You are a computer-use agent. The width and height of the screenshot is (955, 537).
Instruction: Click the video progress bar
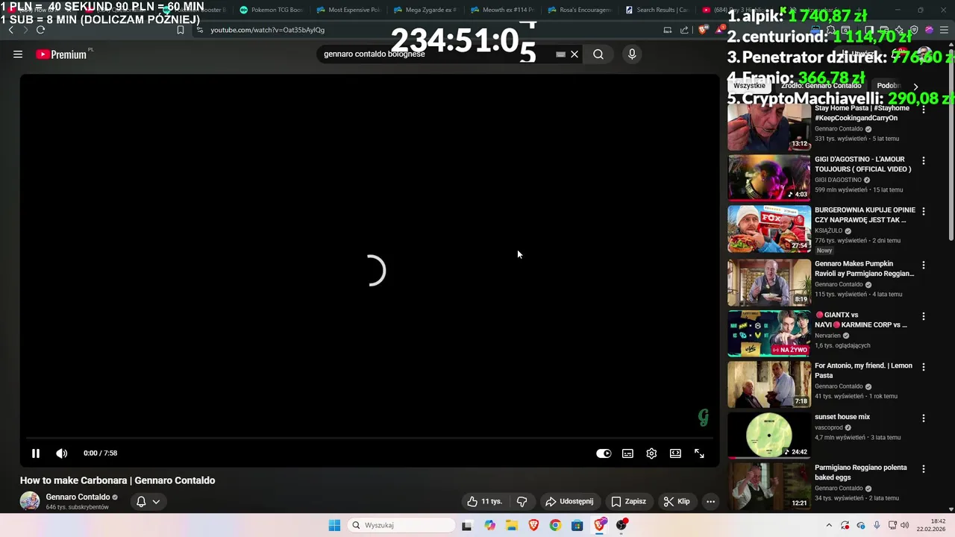pyautogui.click(x=369, y=438)
